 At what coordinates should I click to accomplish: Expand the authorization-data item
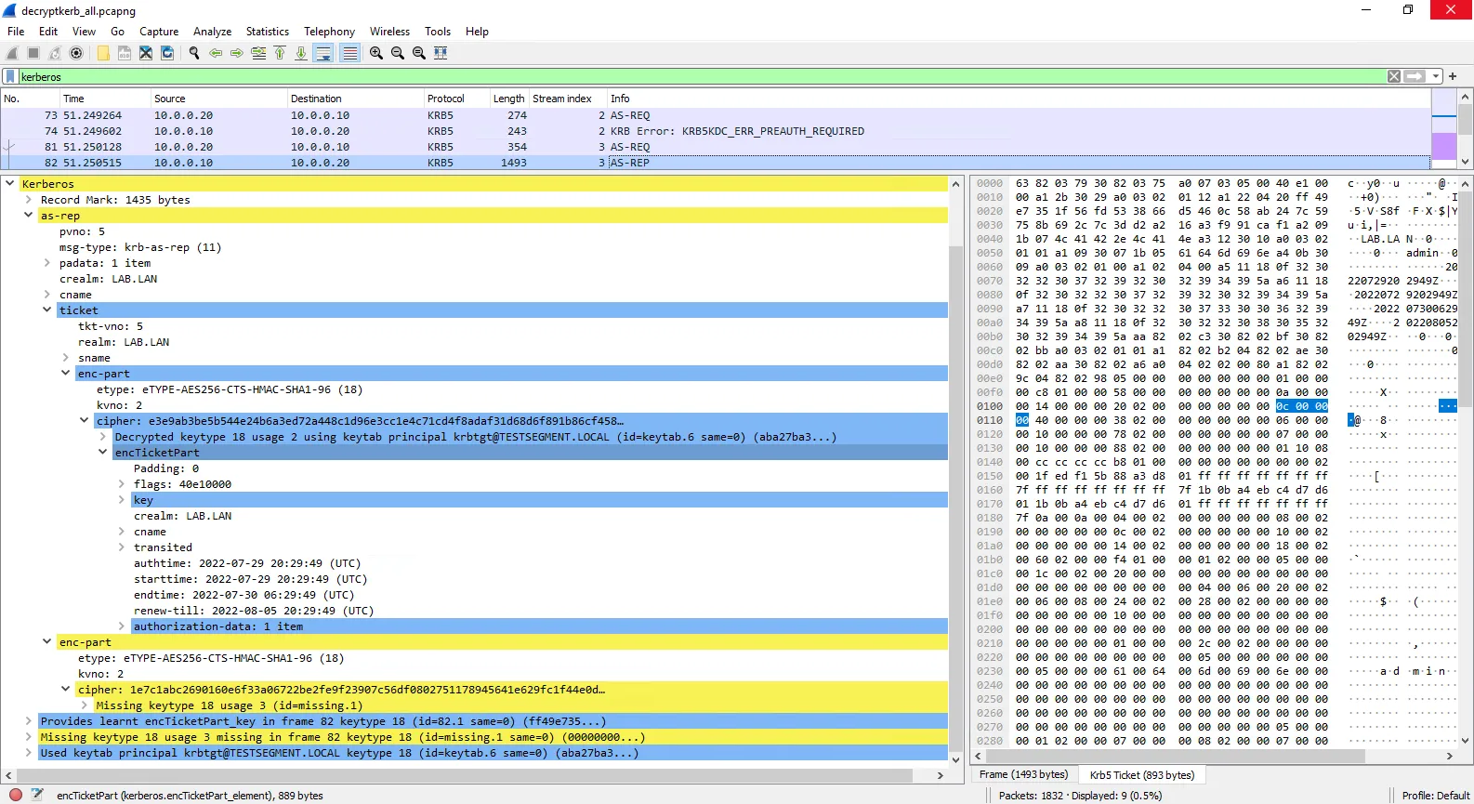pos(122,626)
